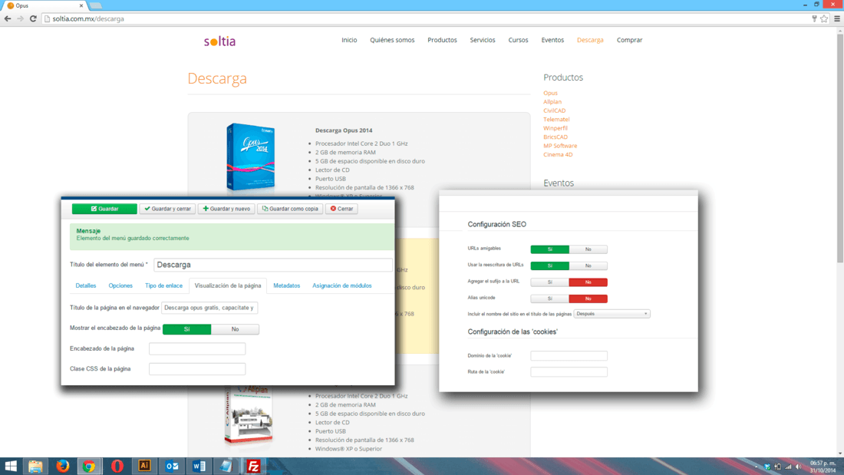844x475 pixels.
Task: Set Usar la reescritura de URLs to No
Action: (588, 266)
